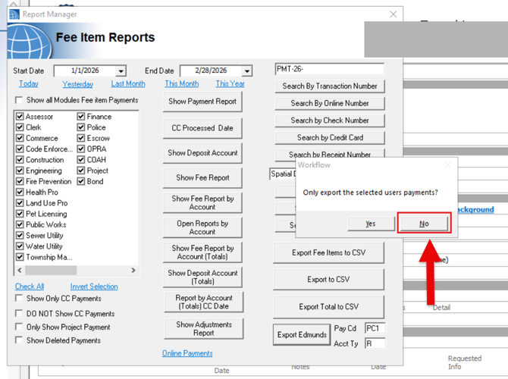Enable Only Show Project Payment
508x379 pixels.
pos(19,327)
